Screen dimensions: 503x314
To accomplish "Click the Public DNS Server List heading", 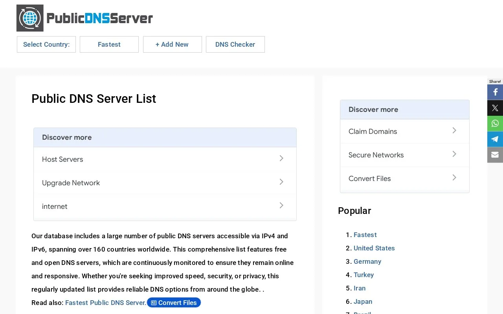I will [x=94, y=99].
